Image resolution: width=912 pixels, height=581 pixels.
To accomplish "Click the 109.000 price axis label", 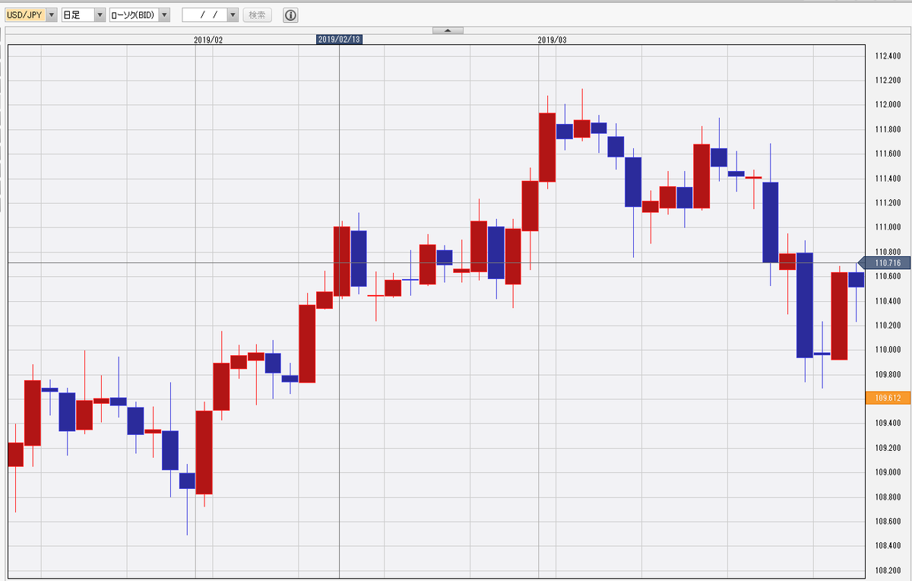I will tap(887, 472).
